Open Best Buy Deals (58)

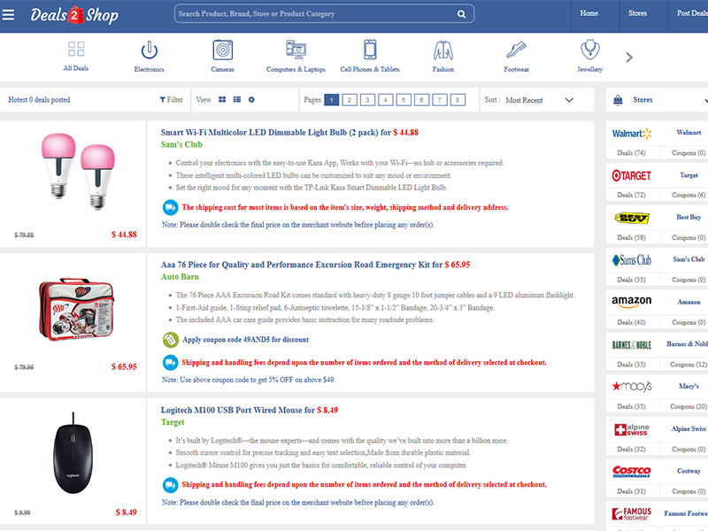tap(631, 237)
